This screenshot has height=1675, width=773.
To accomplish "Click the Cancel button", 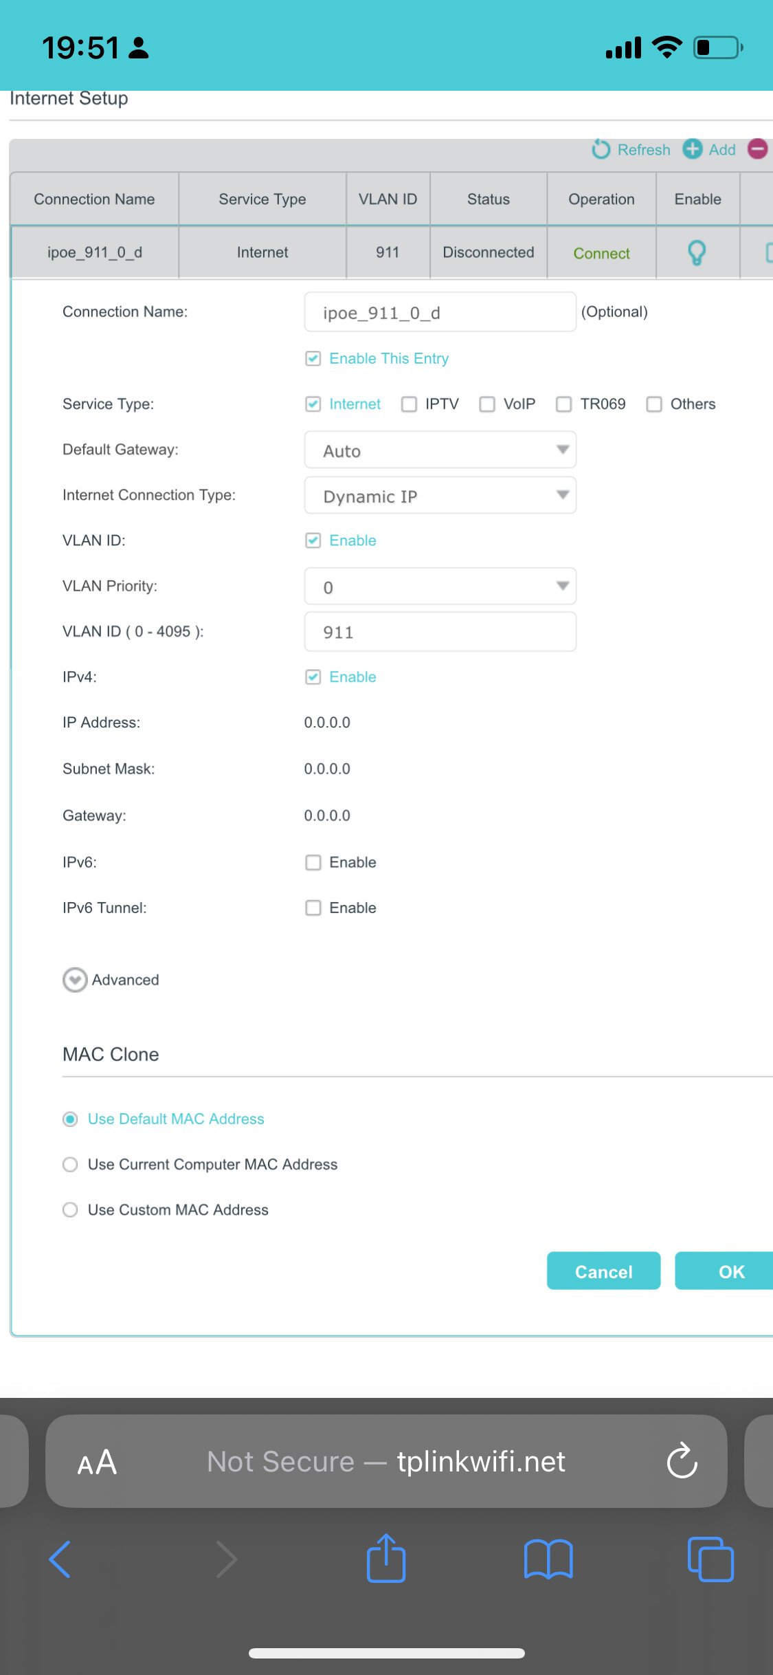I will [603, 1271].
